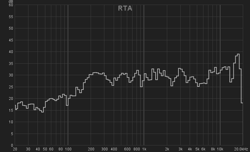Click the 2k frequency axis label
Screen dimensions: 250x152
tap(167, 149)
